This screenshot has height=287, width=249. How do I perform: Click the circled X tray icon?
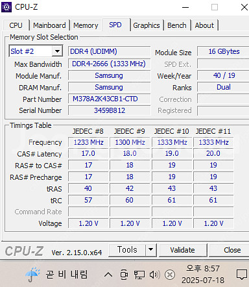pyautogui.click(x=170, y=275)
